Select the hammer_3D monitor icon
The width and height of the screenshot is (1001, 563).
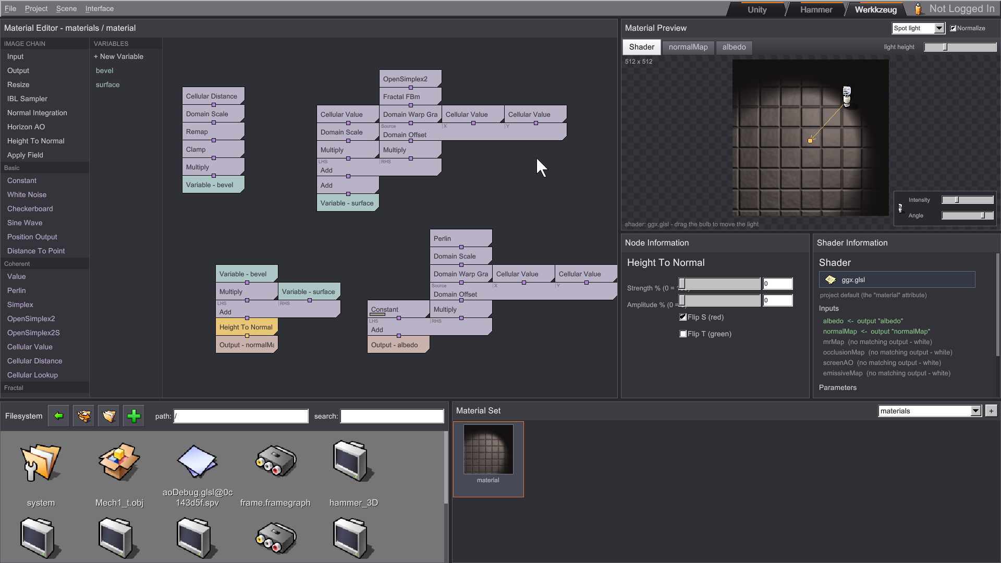(x=353, y=461)
